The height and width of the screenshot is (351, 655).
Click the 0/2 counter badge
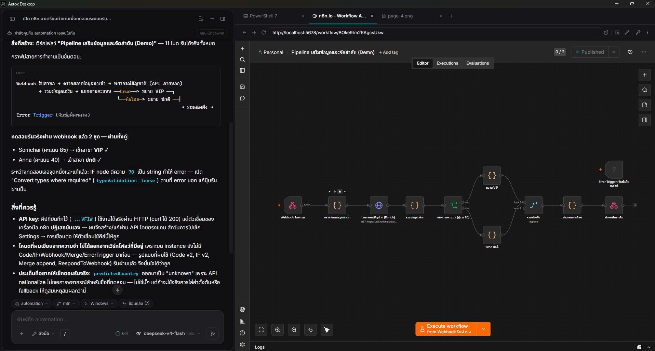(x=560, y=52)
